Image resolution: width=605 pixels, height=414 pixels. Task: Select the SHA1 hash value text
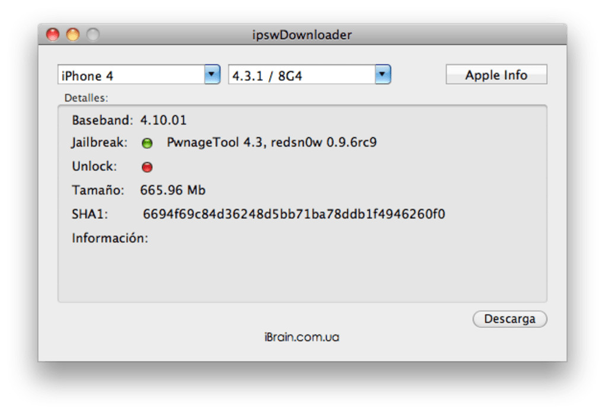coord(294,214)
